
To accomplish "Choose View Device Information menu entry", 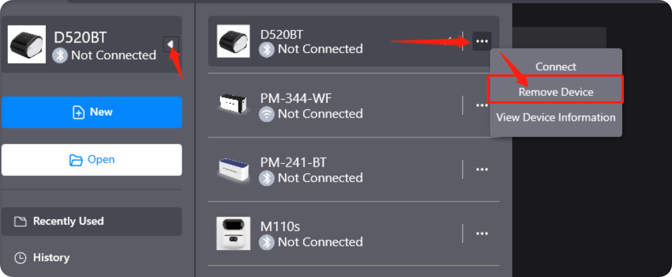I will 556,117.
